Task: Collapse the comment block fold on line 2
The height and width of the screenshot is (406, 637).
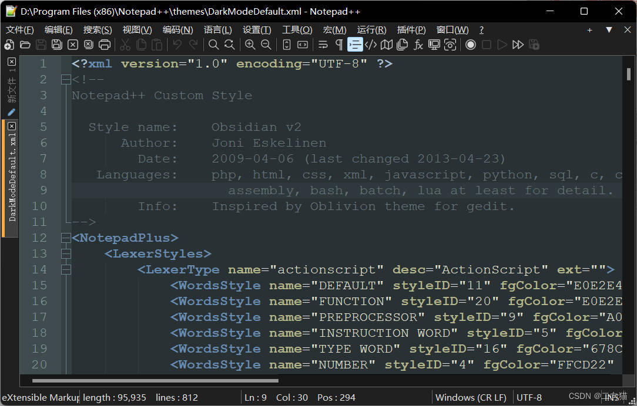Action: 65,79
